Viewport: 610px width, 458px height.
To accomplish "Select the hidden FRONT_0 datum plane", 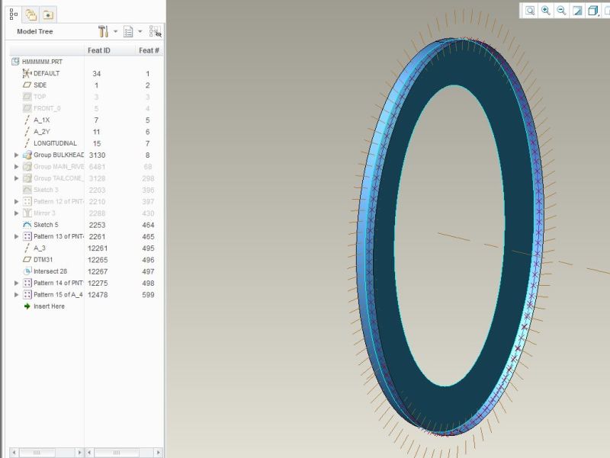I will coord(47,108).
